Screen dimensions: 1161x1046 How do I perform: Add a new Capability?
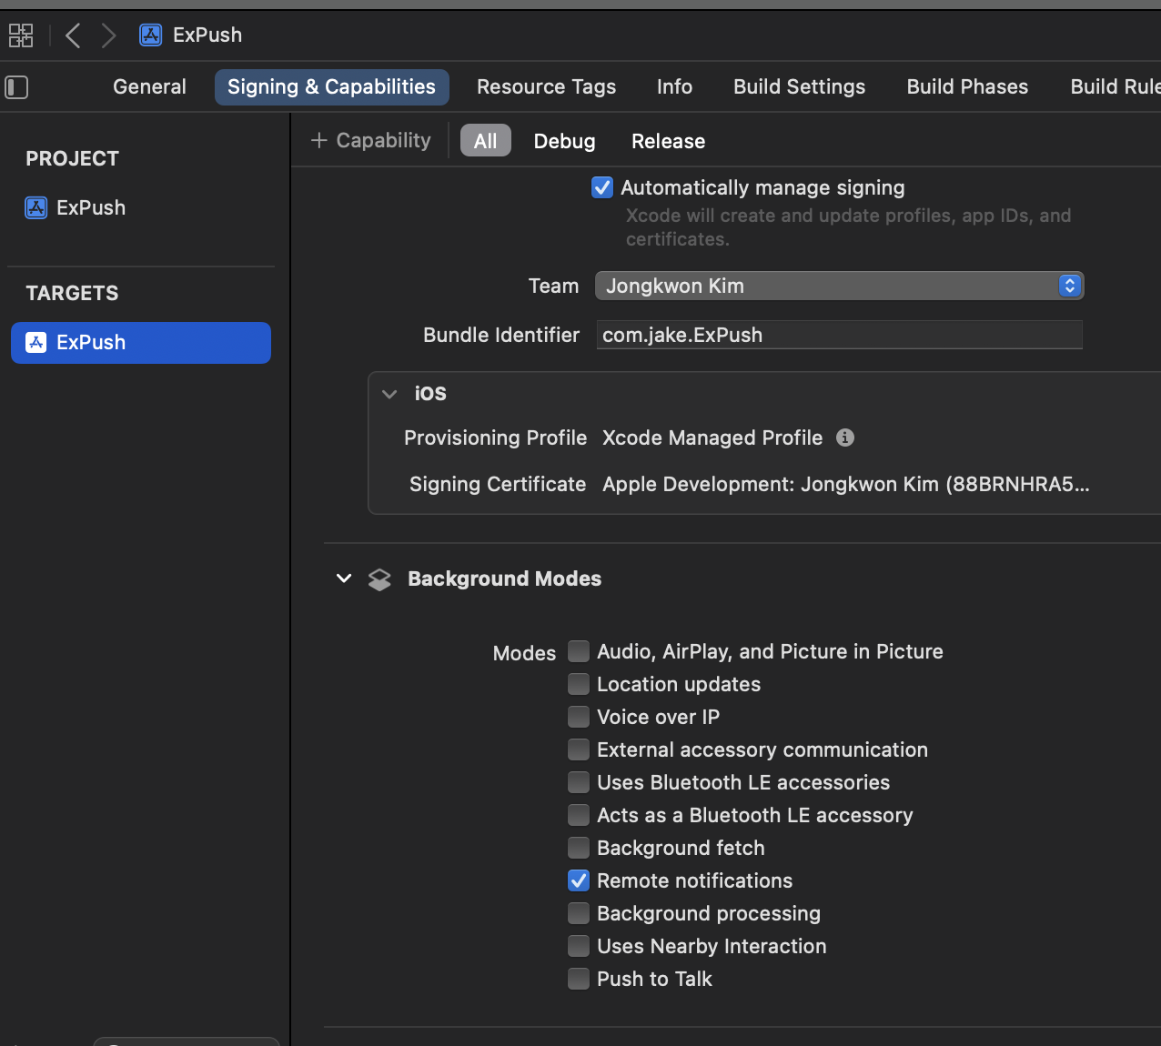point(370,140)
